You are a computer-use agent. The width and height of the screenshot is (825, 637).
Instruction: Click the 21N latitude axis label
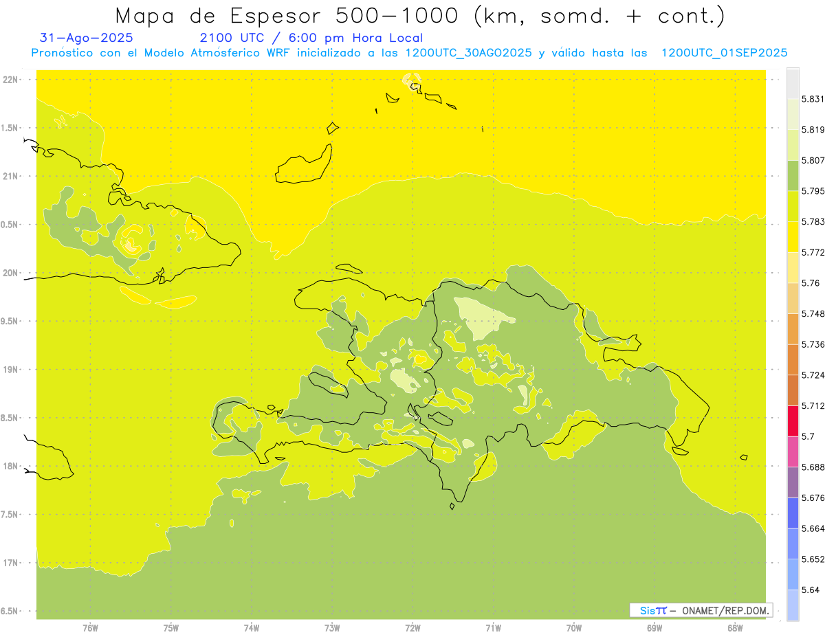tap(12, 177)
